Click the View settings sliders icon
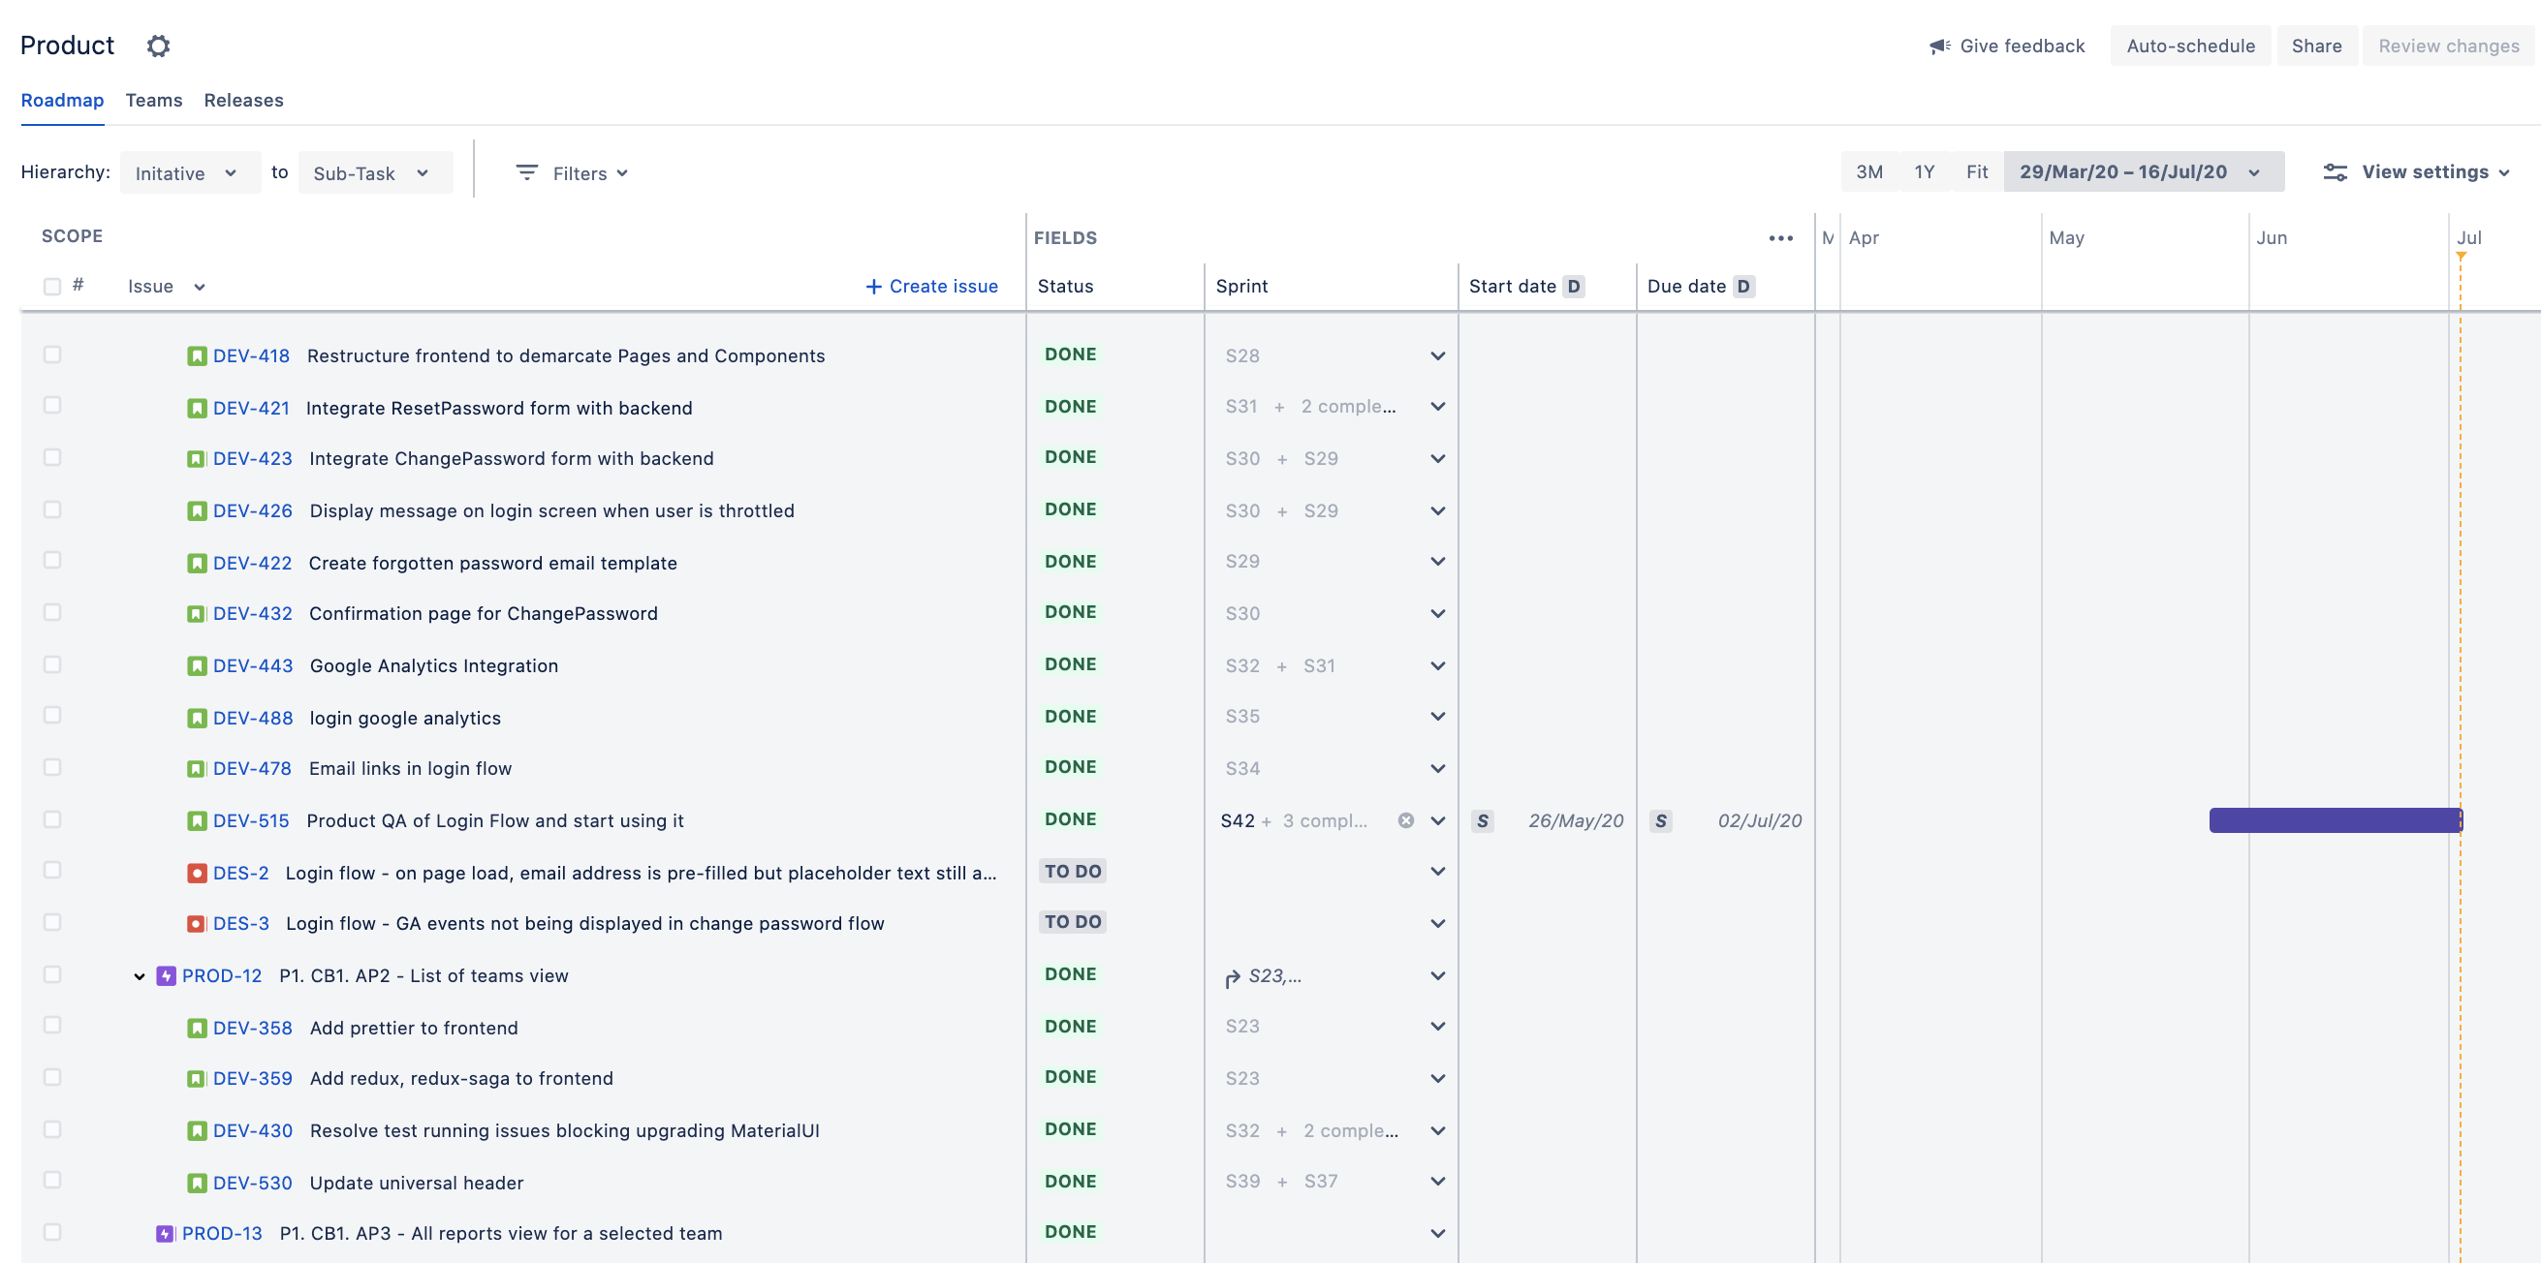Viewport: 2541px width, 1263px height. pyautogui.click(x=2335, y=172)
